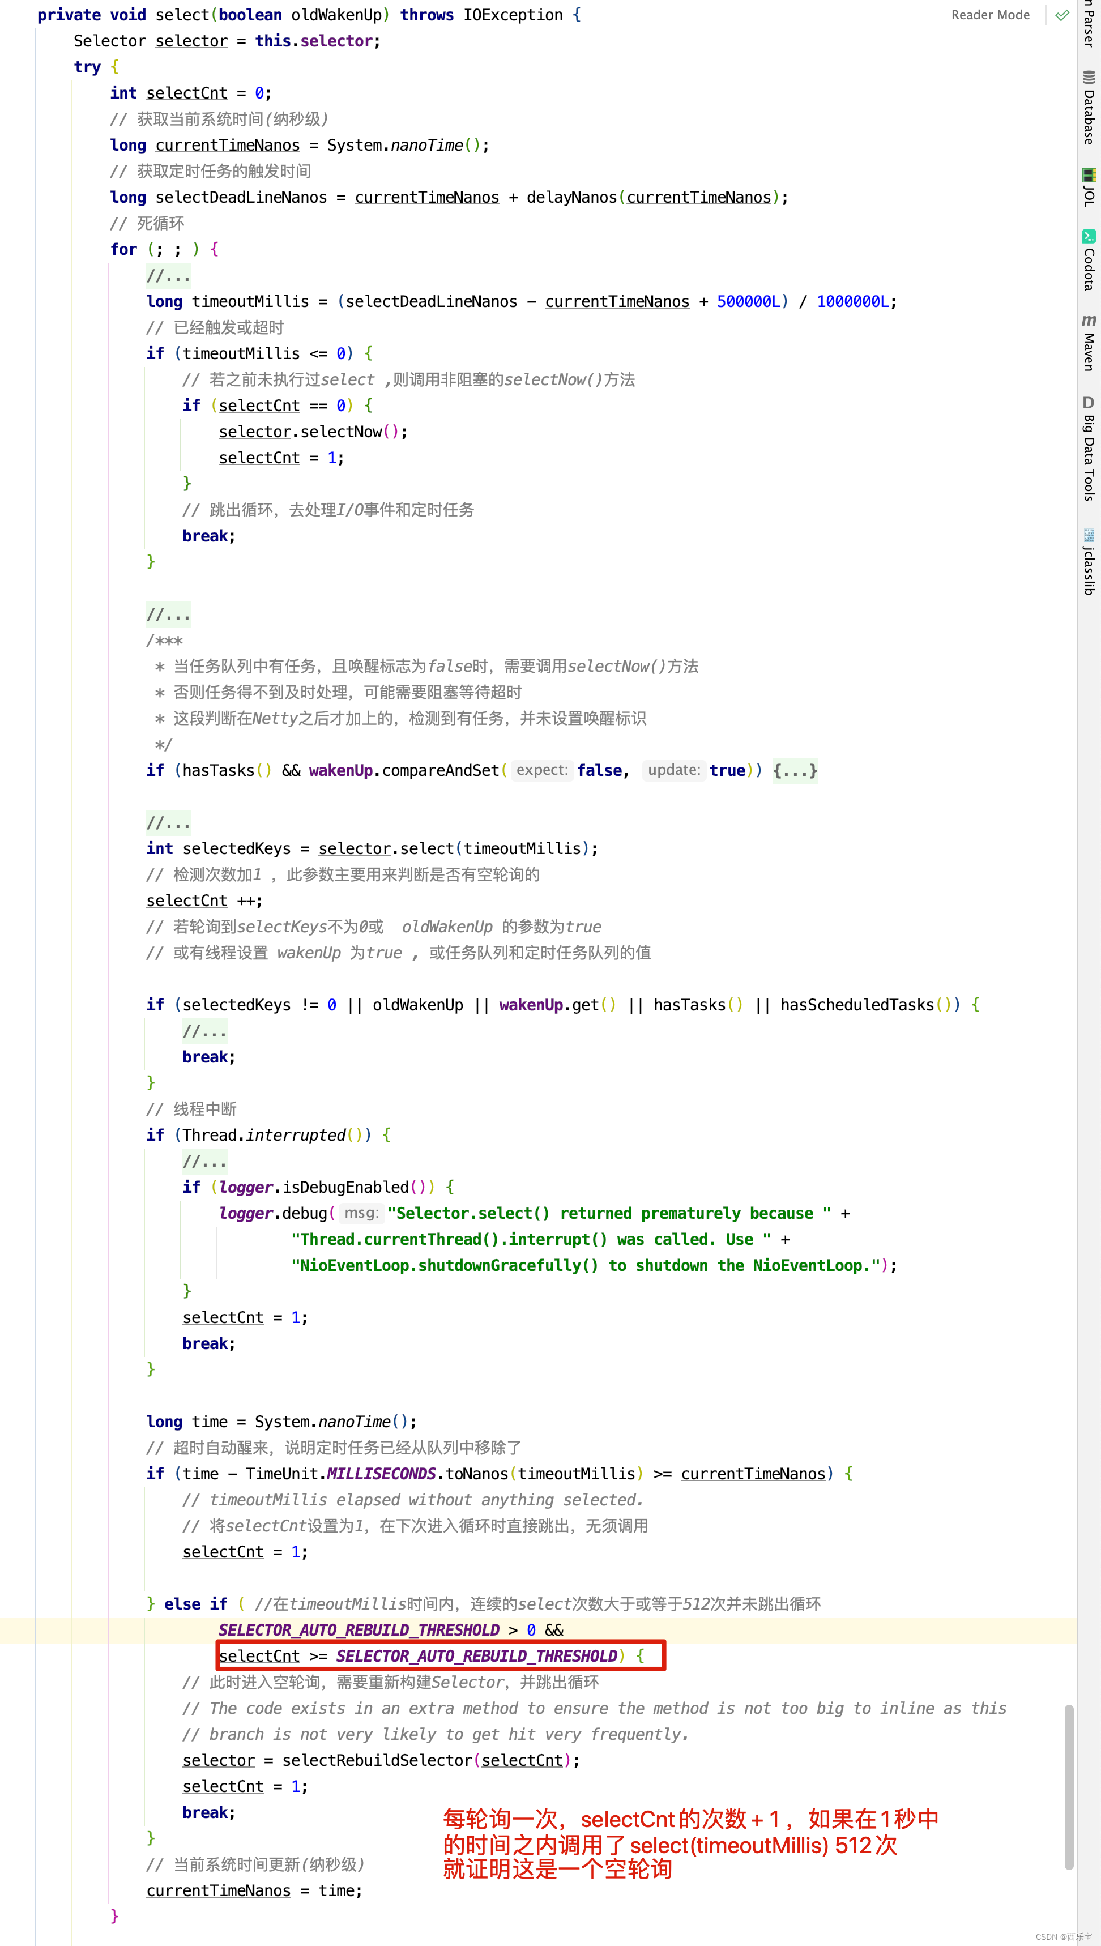Click the editor vertical scrollbar thumb
Screen dimensions: 1101x1946
(x=1069, y=1786)
